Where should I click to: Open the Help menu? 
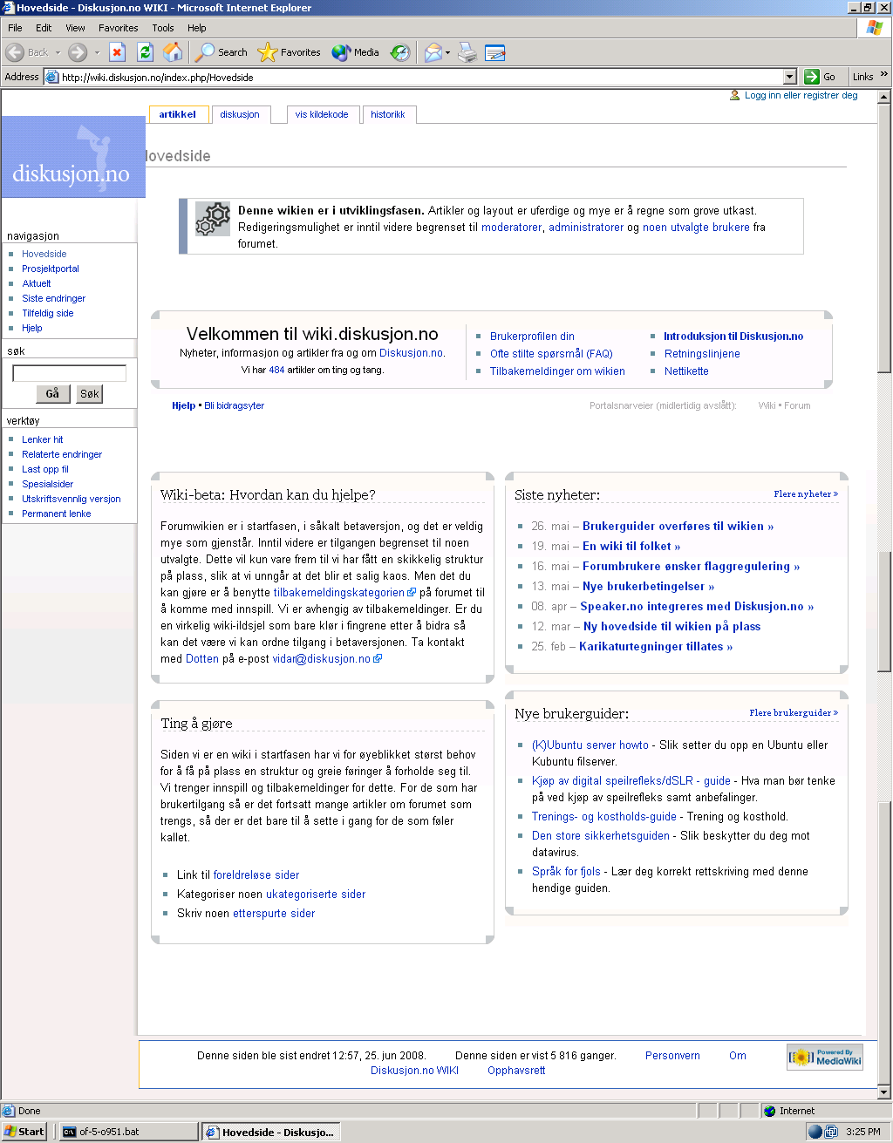click(x=196, y=28)
